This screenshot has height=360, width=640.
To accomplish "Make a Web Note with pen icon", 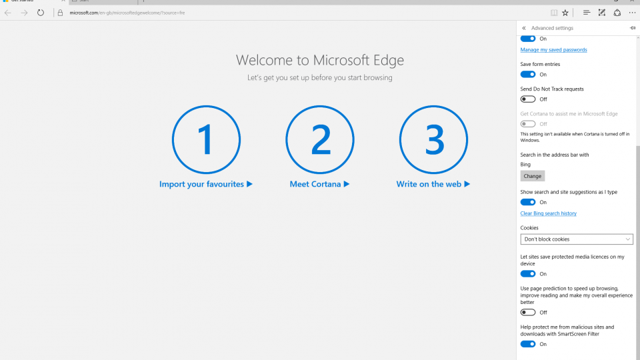I will click(601, 13).
